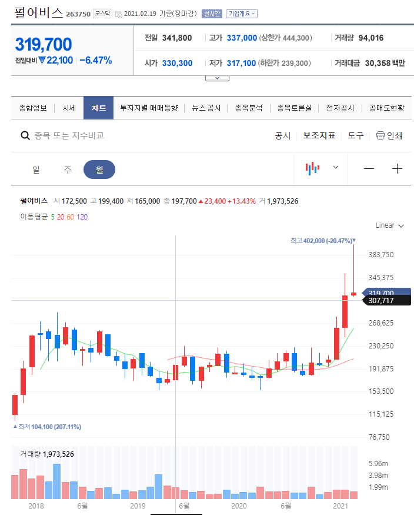Click 2021 x-axis year label
This screenshot has height=515, width=414.
(340, 506)
